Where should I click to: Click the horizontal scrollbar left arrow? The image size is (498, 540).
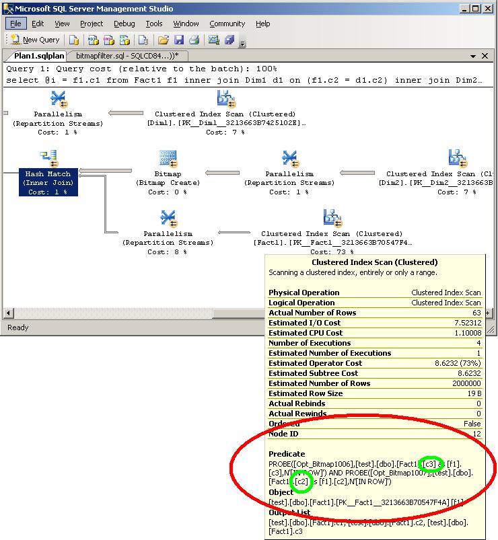[8, 313]
